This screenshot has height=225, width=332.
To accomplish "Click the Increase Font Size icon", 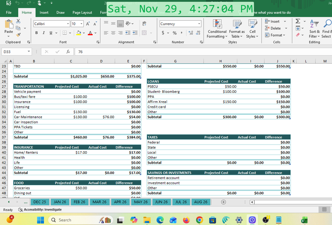I will (88, 24).
